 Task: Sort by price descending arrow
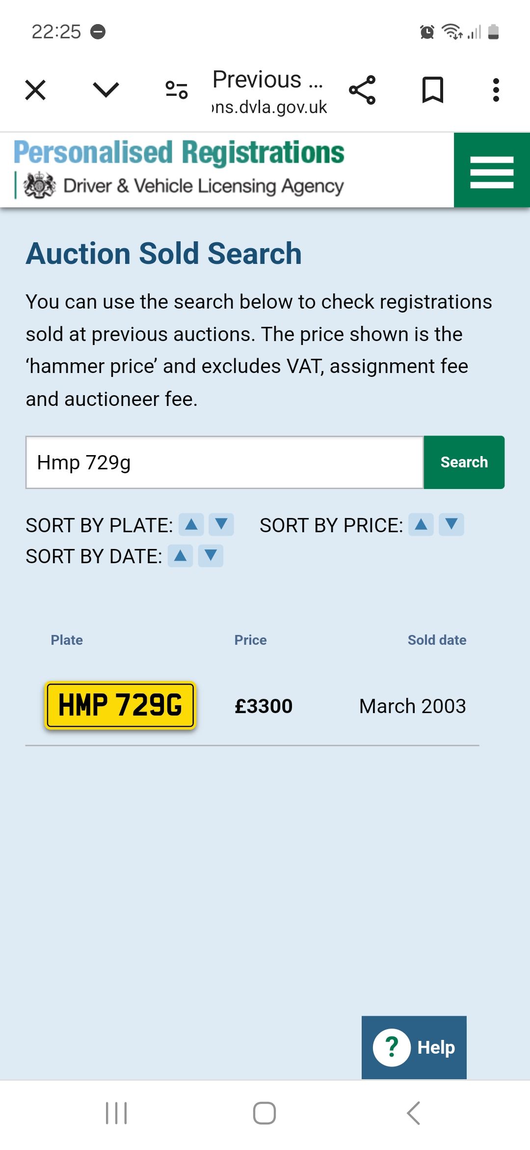[x=451, y=524]
